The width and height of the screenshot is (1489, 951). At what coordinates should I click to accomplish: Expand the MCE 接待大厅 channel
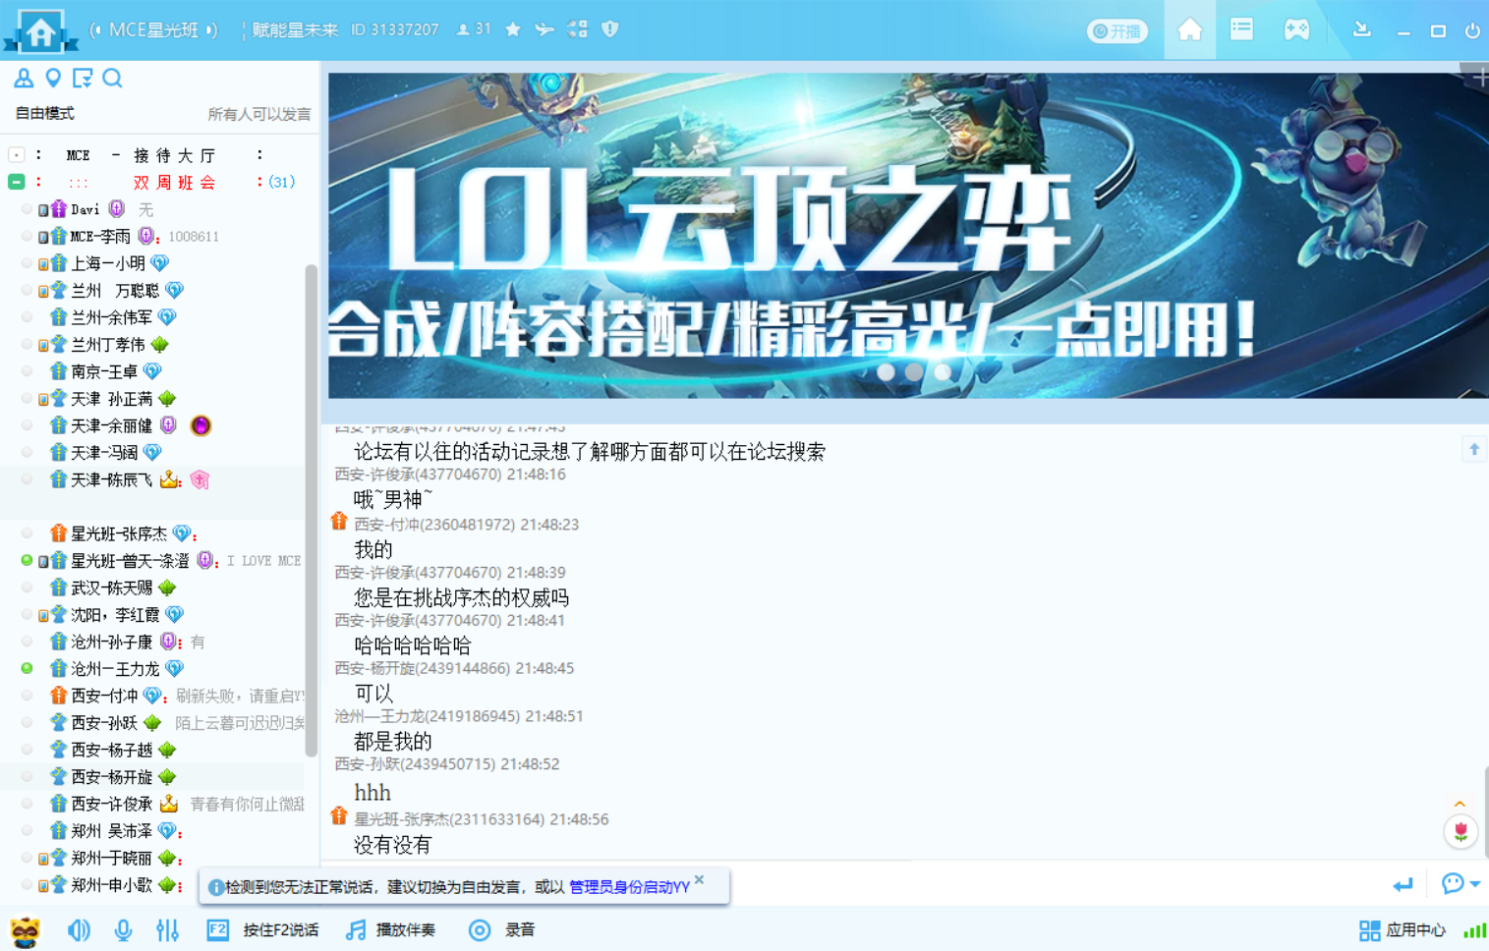tap(17, 155)
